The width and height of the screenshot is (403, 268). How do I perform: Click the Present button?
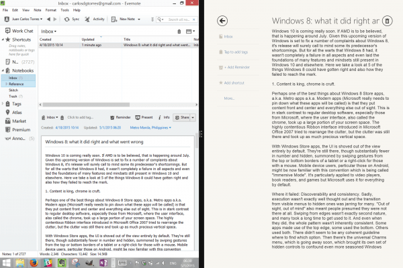144,117
